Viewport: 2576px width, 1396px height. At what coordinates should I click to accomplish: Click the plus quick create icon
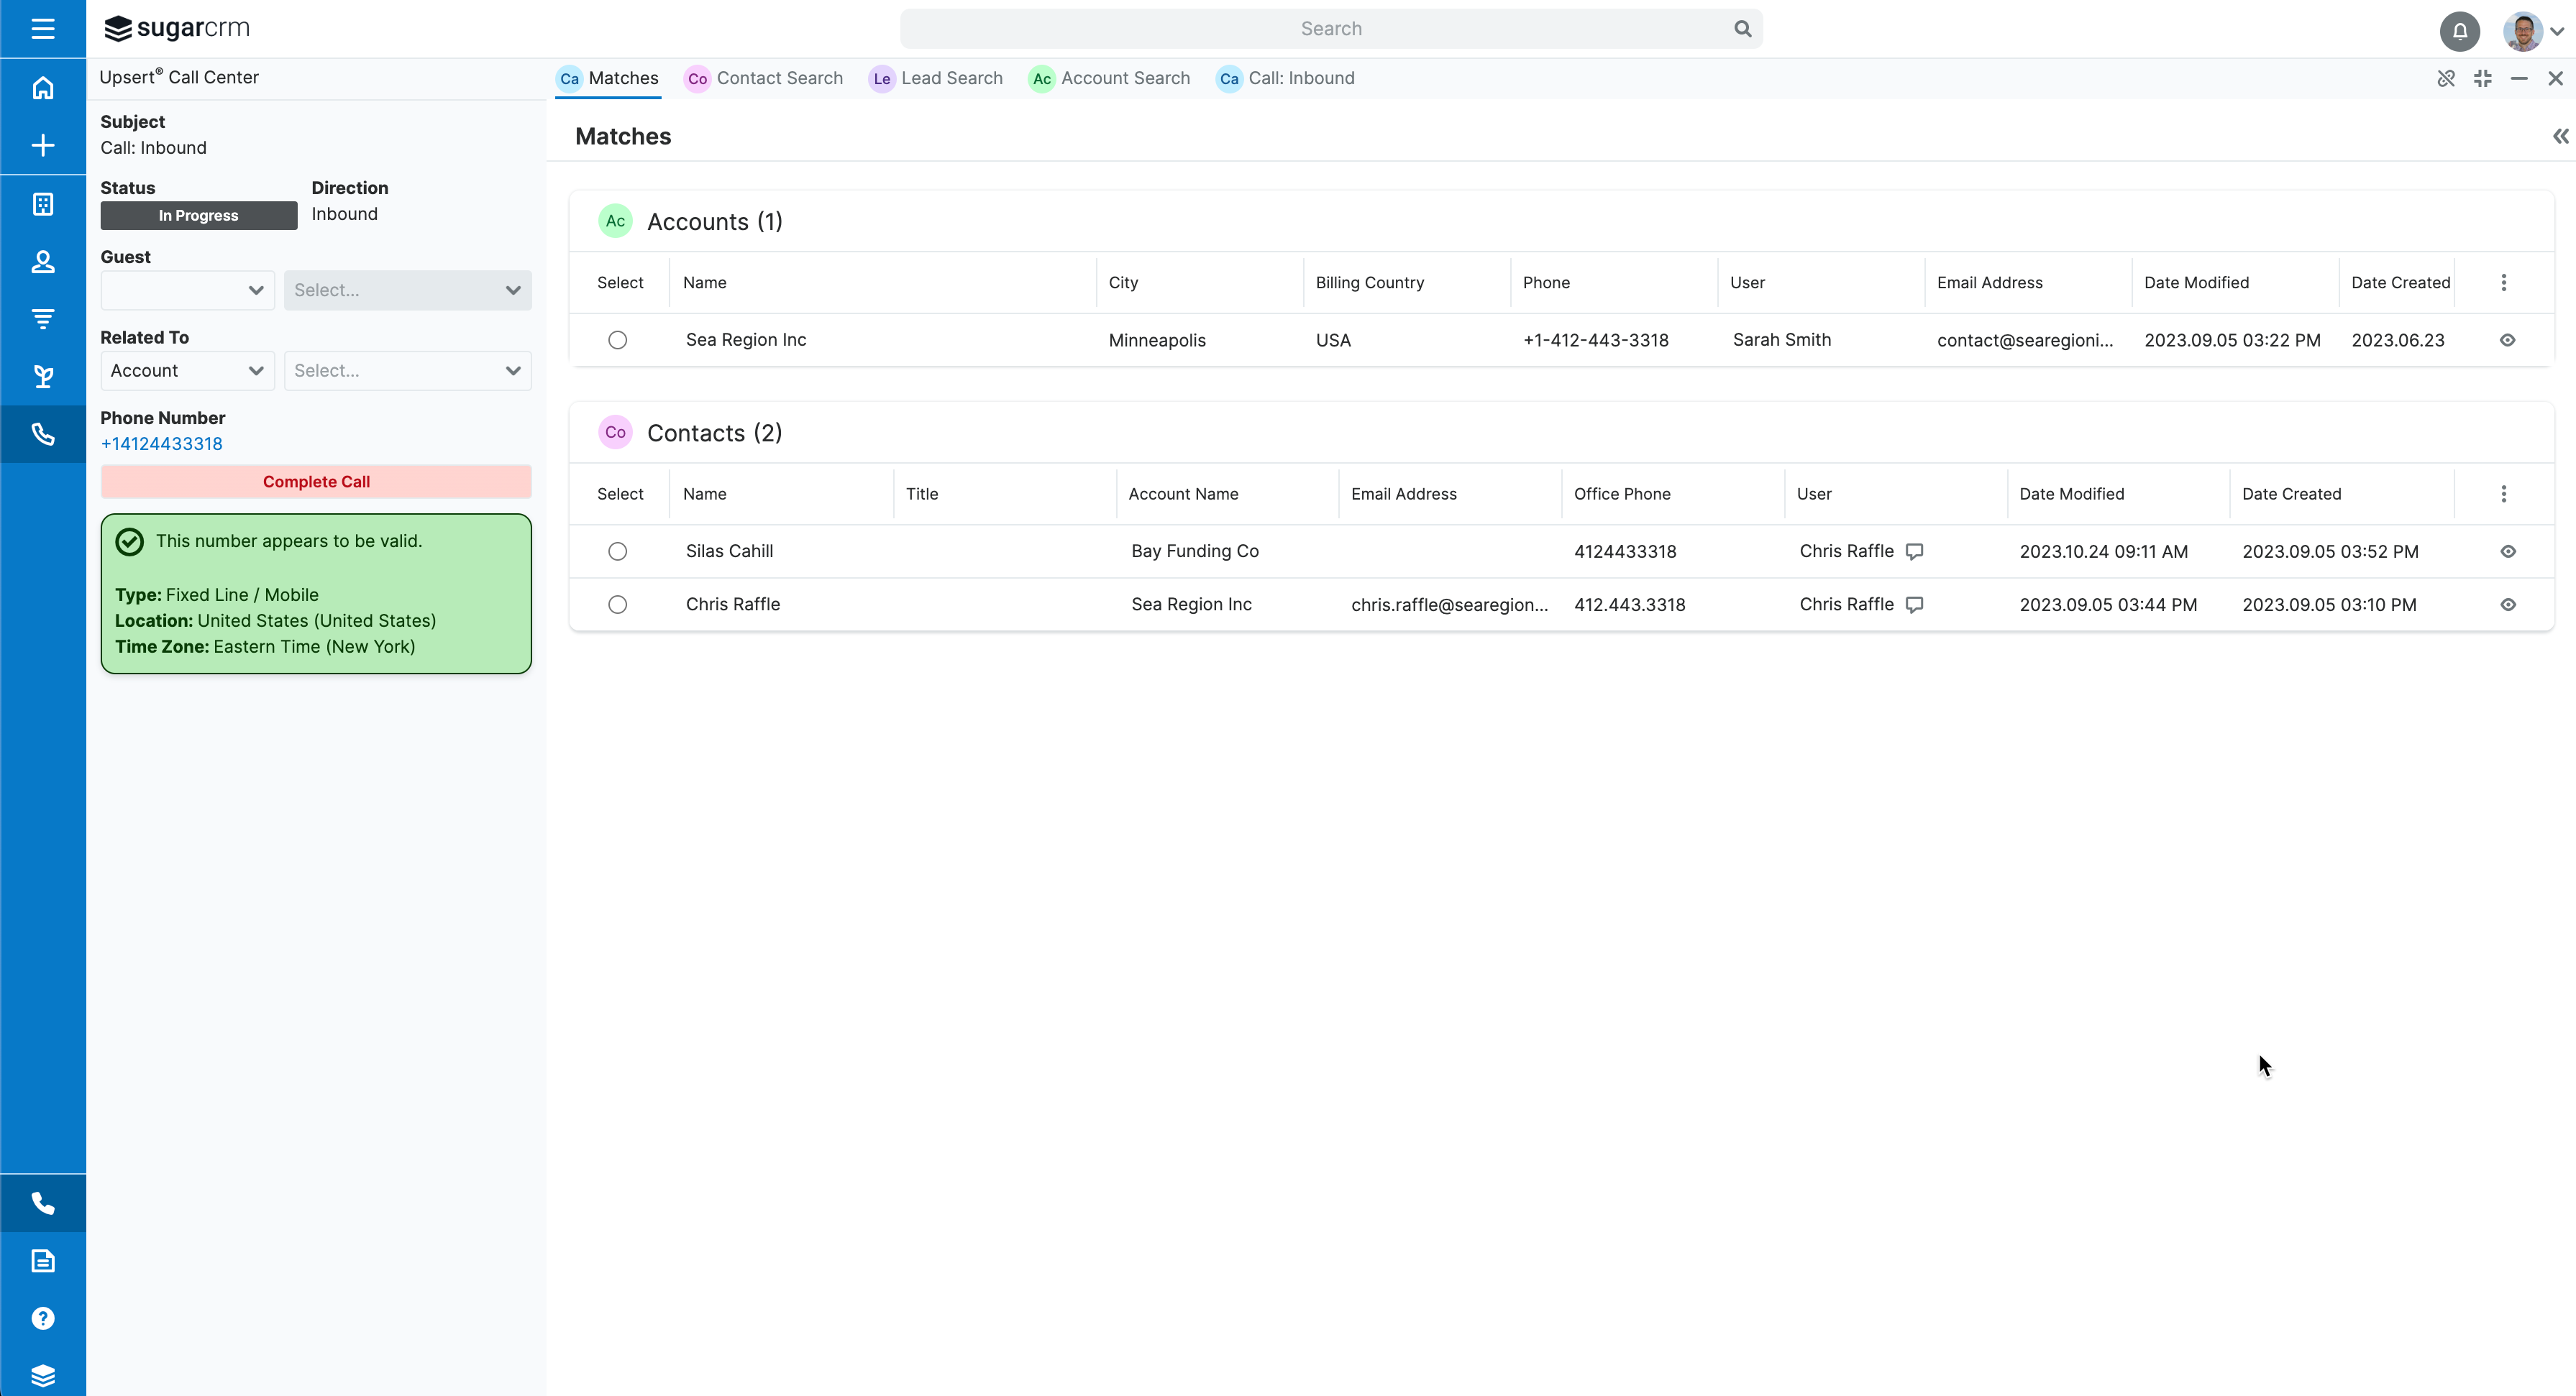[42, 146]
